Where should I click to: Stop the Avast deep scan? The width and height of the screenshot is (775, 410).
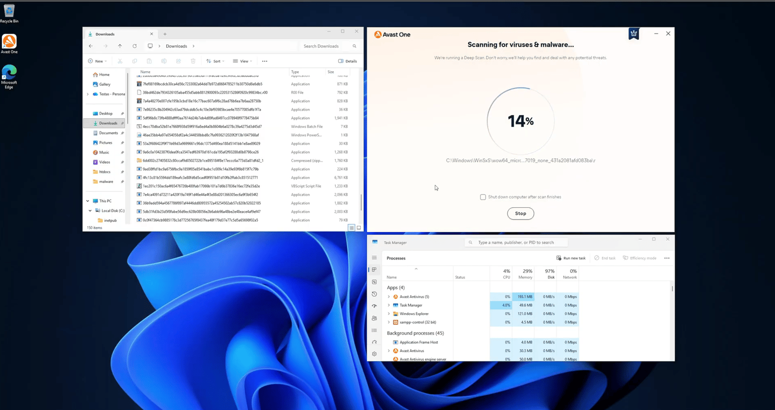[520, 214]
